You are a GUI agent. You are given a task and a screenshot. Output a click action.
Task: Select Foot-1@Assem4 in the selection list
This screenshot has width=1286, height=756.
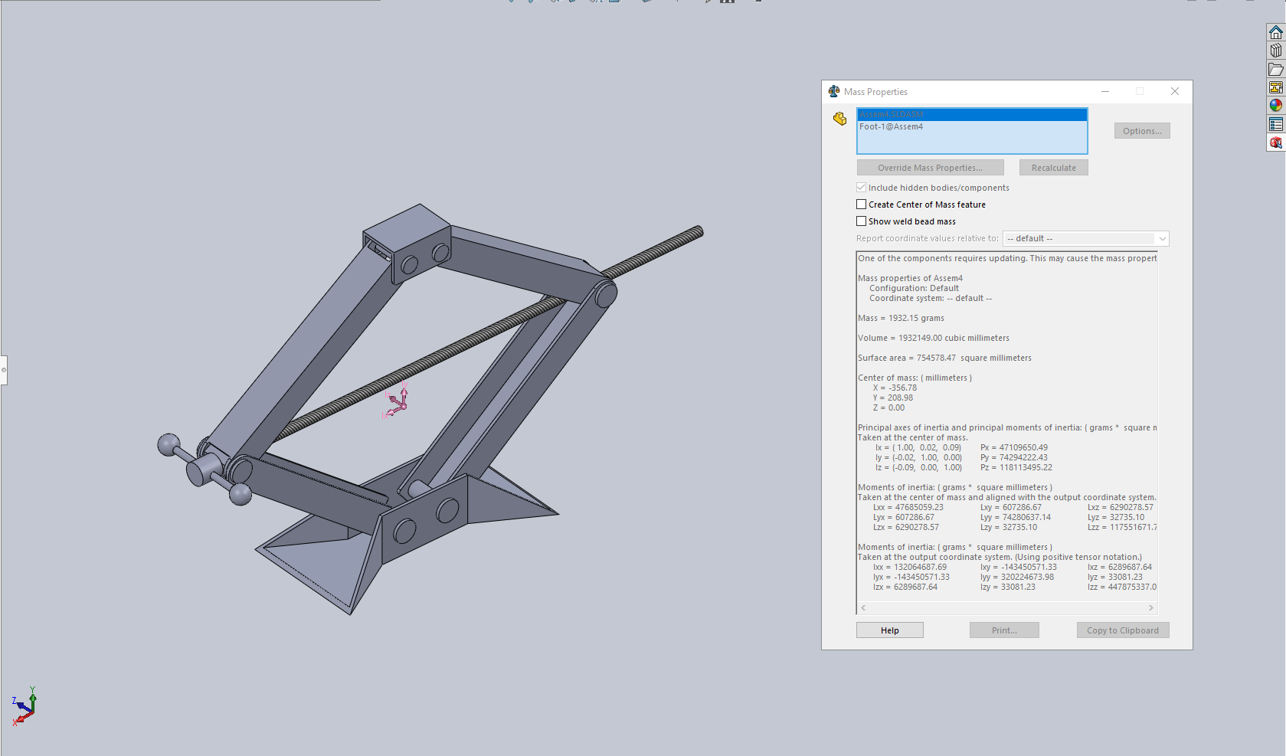click(x=891, y=127)
